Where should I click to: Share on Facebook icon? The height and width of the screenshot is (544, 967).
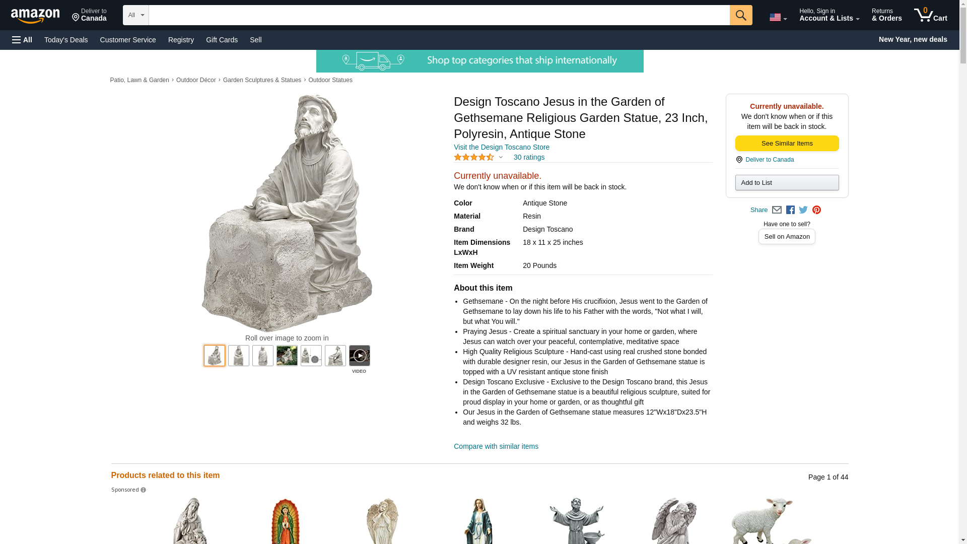pos(790,210)
